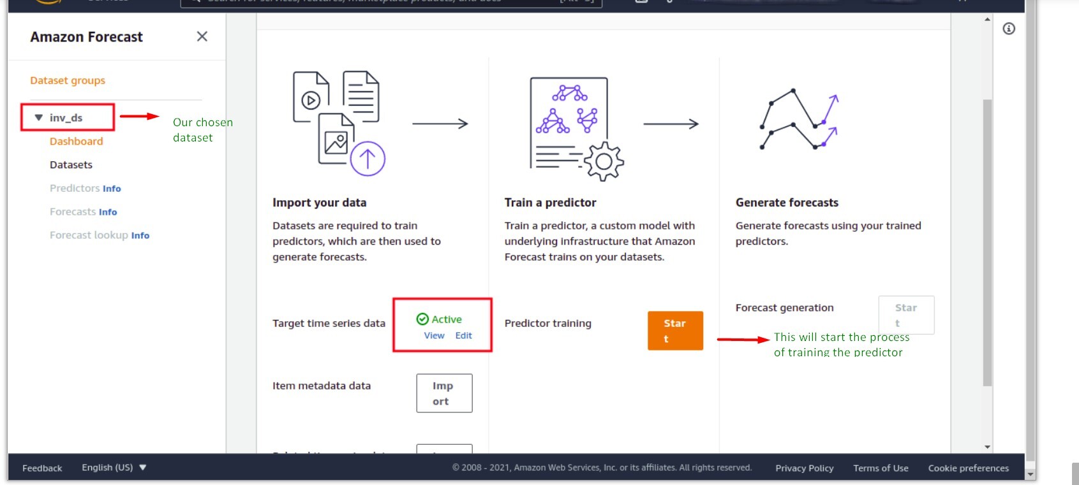Collapse the inv_ds dataset group triangle
The width and height of the screenshot is (1079, 485).
tap(38, 118)
